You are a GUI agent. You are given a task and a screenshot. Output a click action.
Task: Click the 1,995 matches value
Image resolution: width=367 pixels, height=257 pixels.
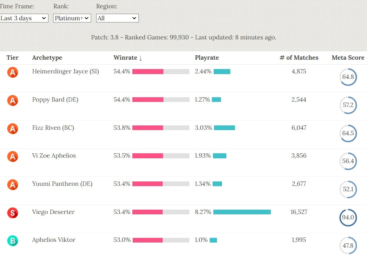[299, 240]
